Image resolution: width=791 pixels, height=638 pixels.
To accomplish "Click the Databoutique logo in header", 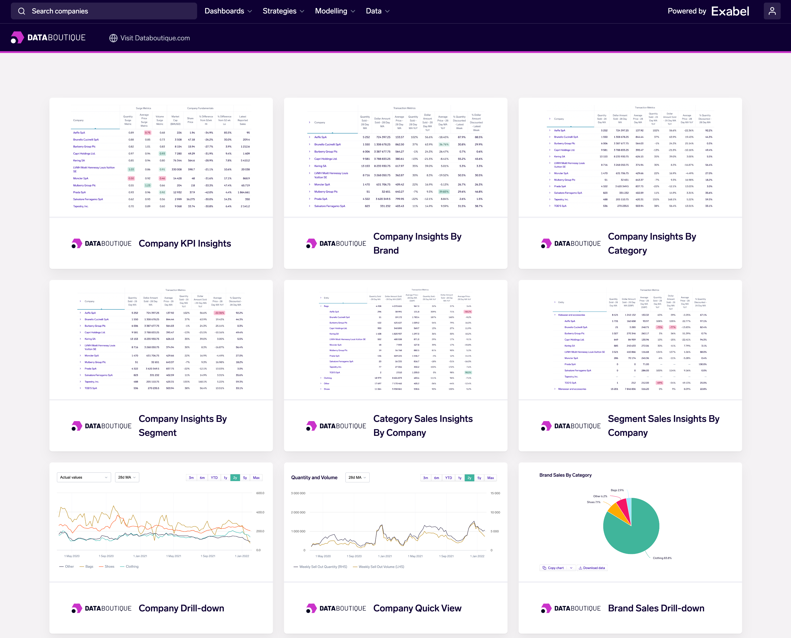I will coord(48,37).
